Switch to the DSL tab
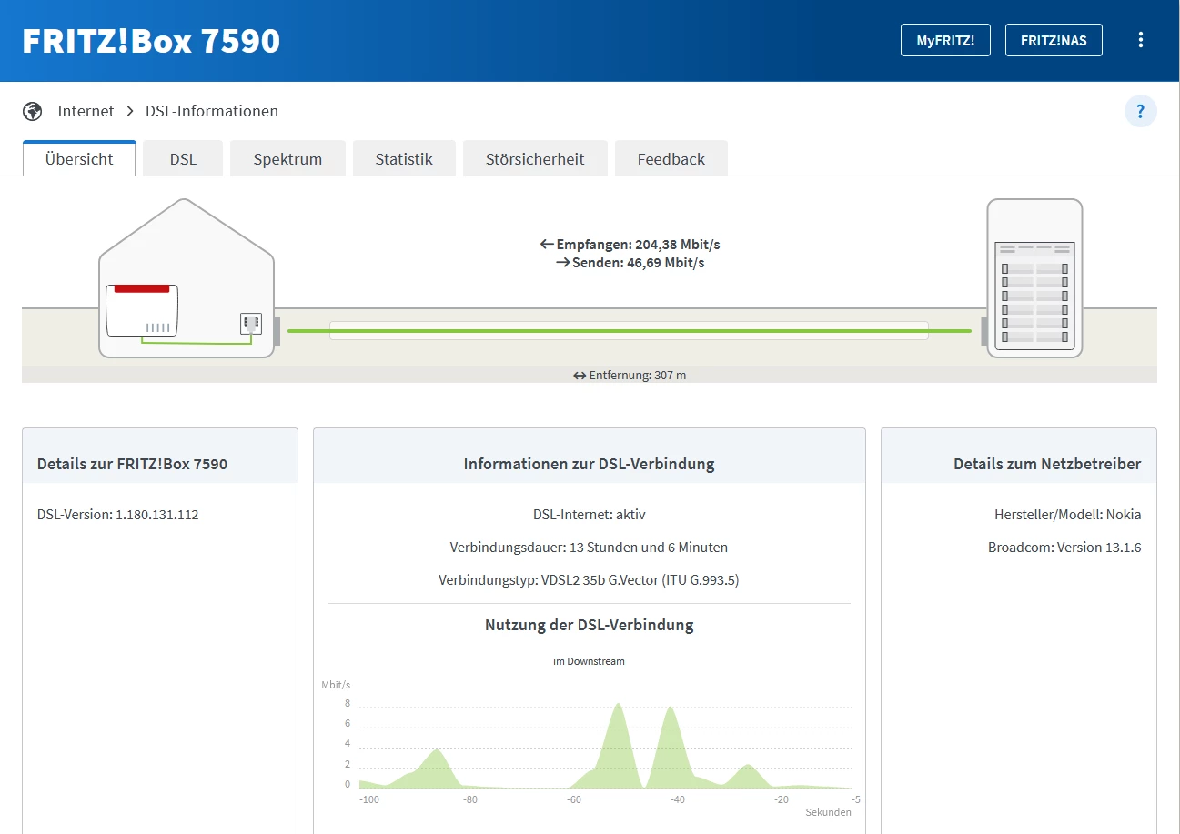1180x834 pixels. [183, 159]
